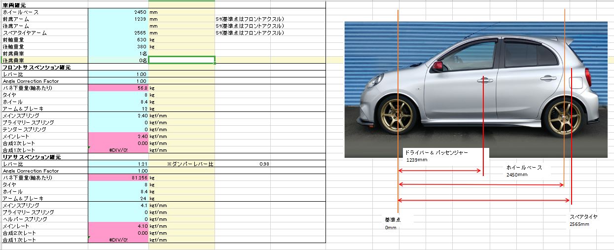614x250 pixels.
Task: Click the green-bordered active cell
Action: click(x=181, y=60)
